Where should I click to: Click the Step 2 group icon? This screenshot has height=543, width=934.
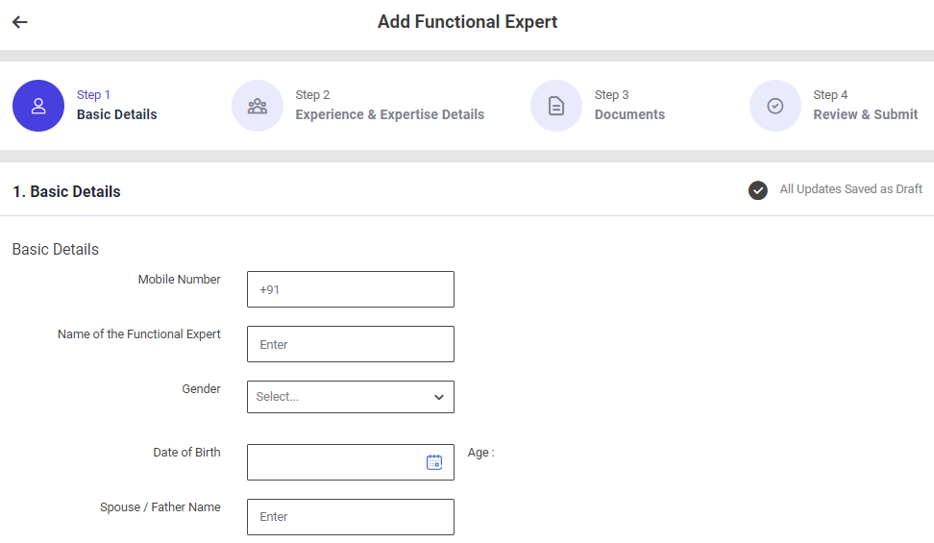pyautogui.click(x=258, y=106)
